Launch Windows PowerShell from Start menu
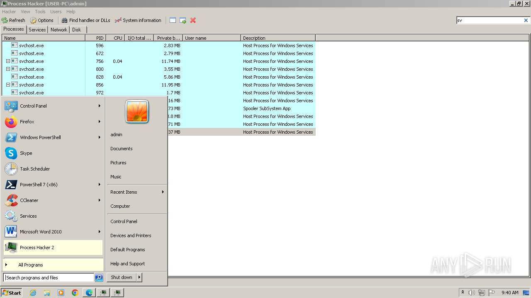The width and height of the screenshot is (531, 298). coord(53,137)
